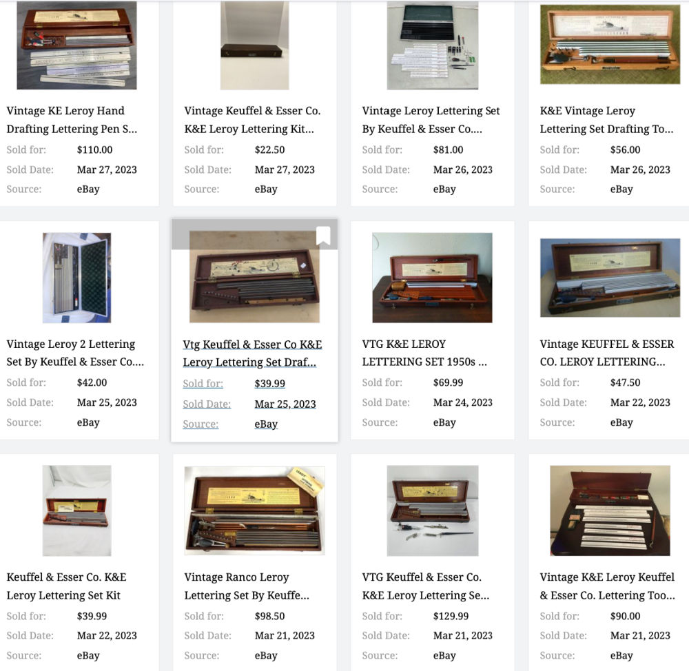The height and width of the screenshot is (671, 689).
Task: Open the Keuffel & Esser Co. K&E Leroy Lettering Set Kit title
Action: point(66,586)
